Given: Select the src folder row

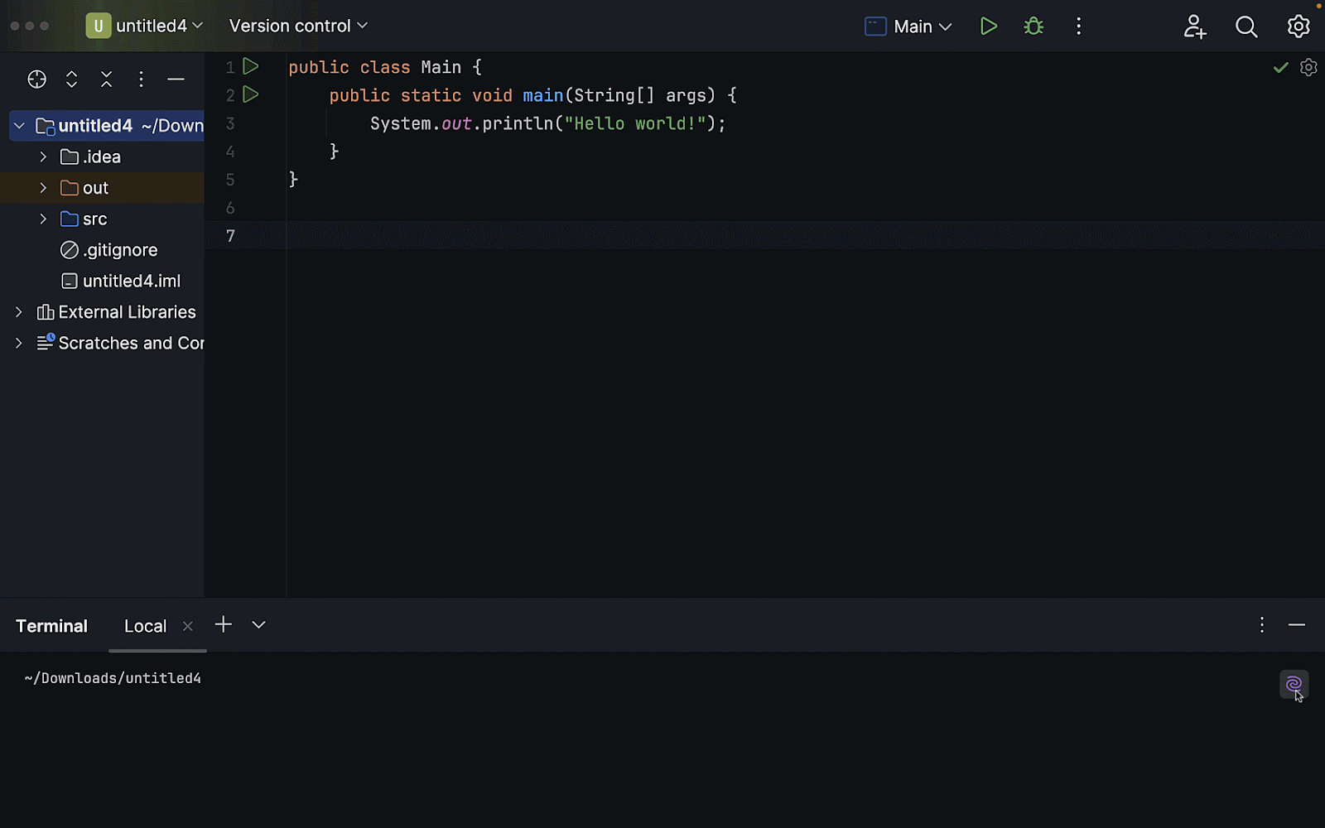Looking at the screenshot, I should click(x=102, y=219).
